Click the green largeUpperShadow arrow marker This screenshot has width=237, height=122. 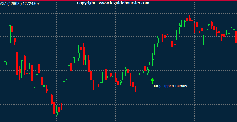click(x=152, y=81)
